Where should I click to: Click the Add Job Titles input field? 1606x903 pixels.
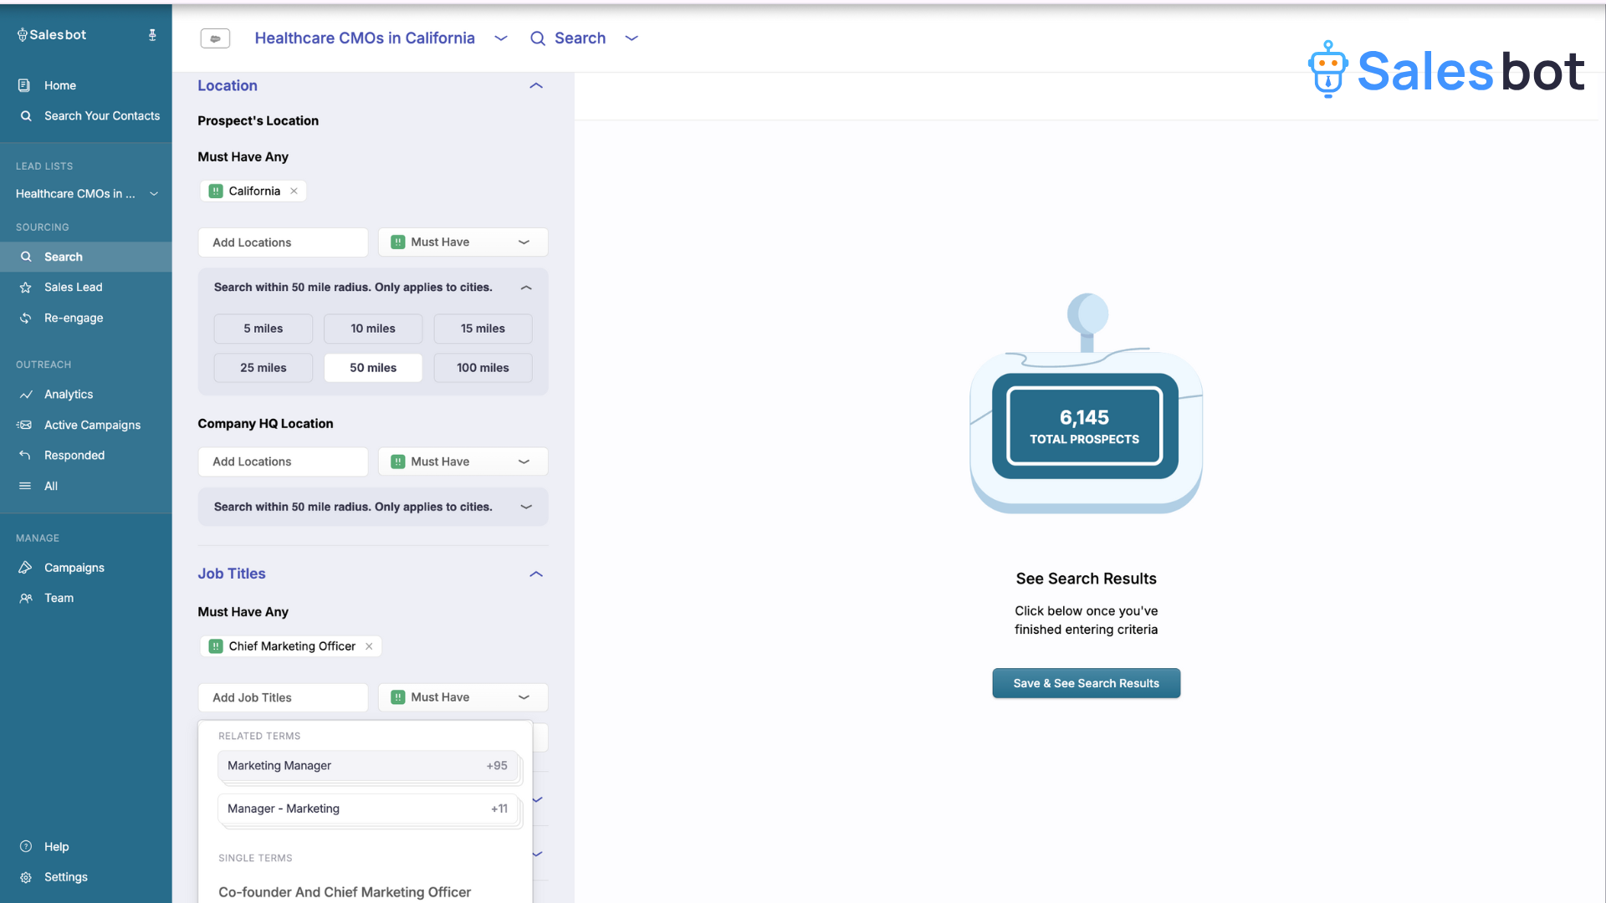click(x=283, y=697)
